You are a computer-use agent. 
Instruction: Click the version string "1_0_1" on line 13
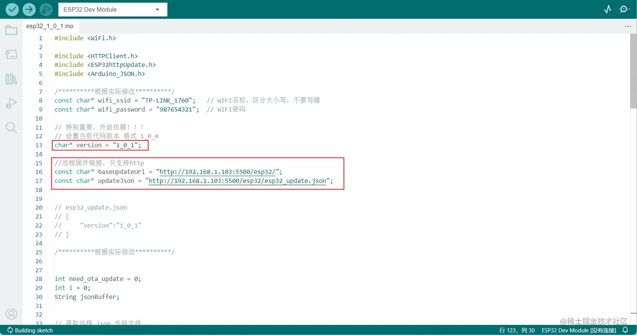126,145
